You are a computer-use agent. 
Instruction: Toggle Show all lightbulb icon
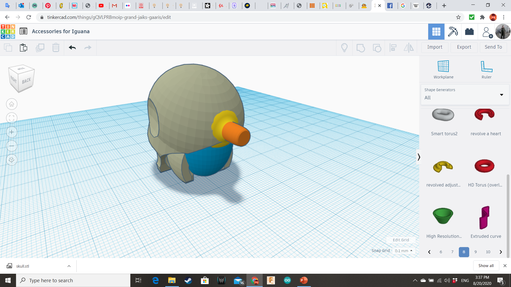click(344, 48)
